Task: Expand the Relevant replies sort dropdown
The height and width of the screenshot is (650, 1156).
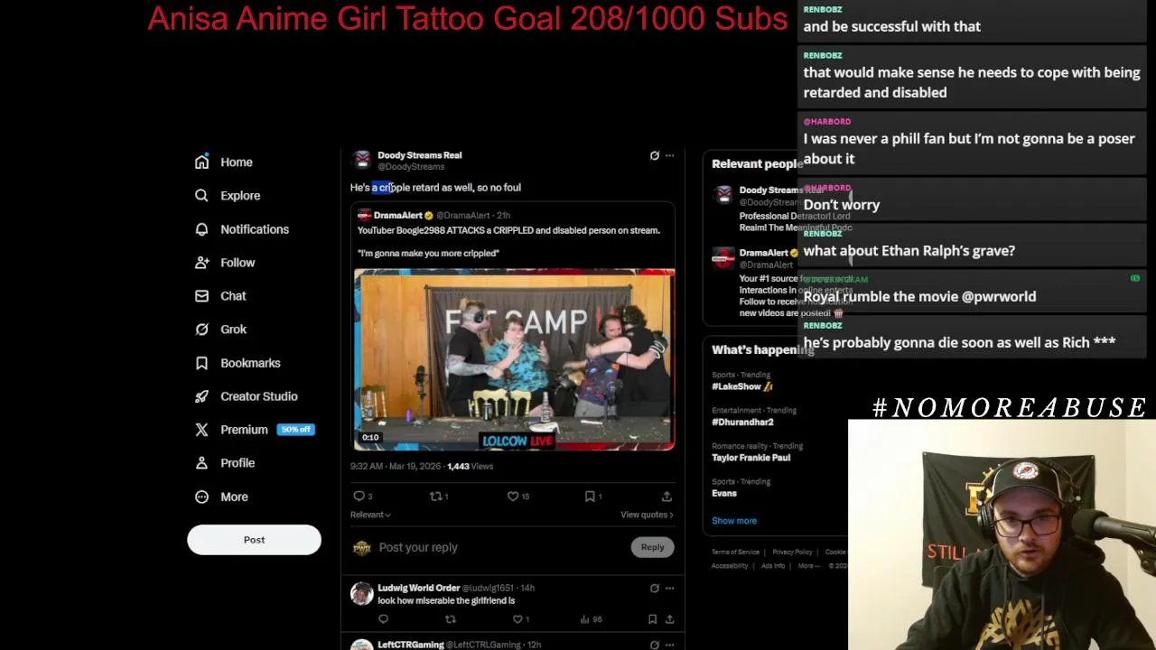Action: point(370,515)
